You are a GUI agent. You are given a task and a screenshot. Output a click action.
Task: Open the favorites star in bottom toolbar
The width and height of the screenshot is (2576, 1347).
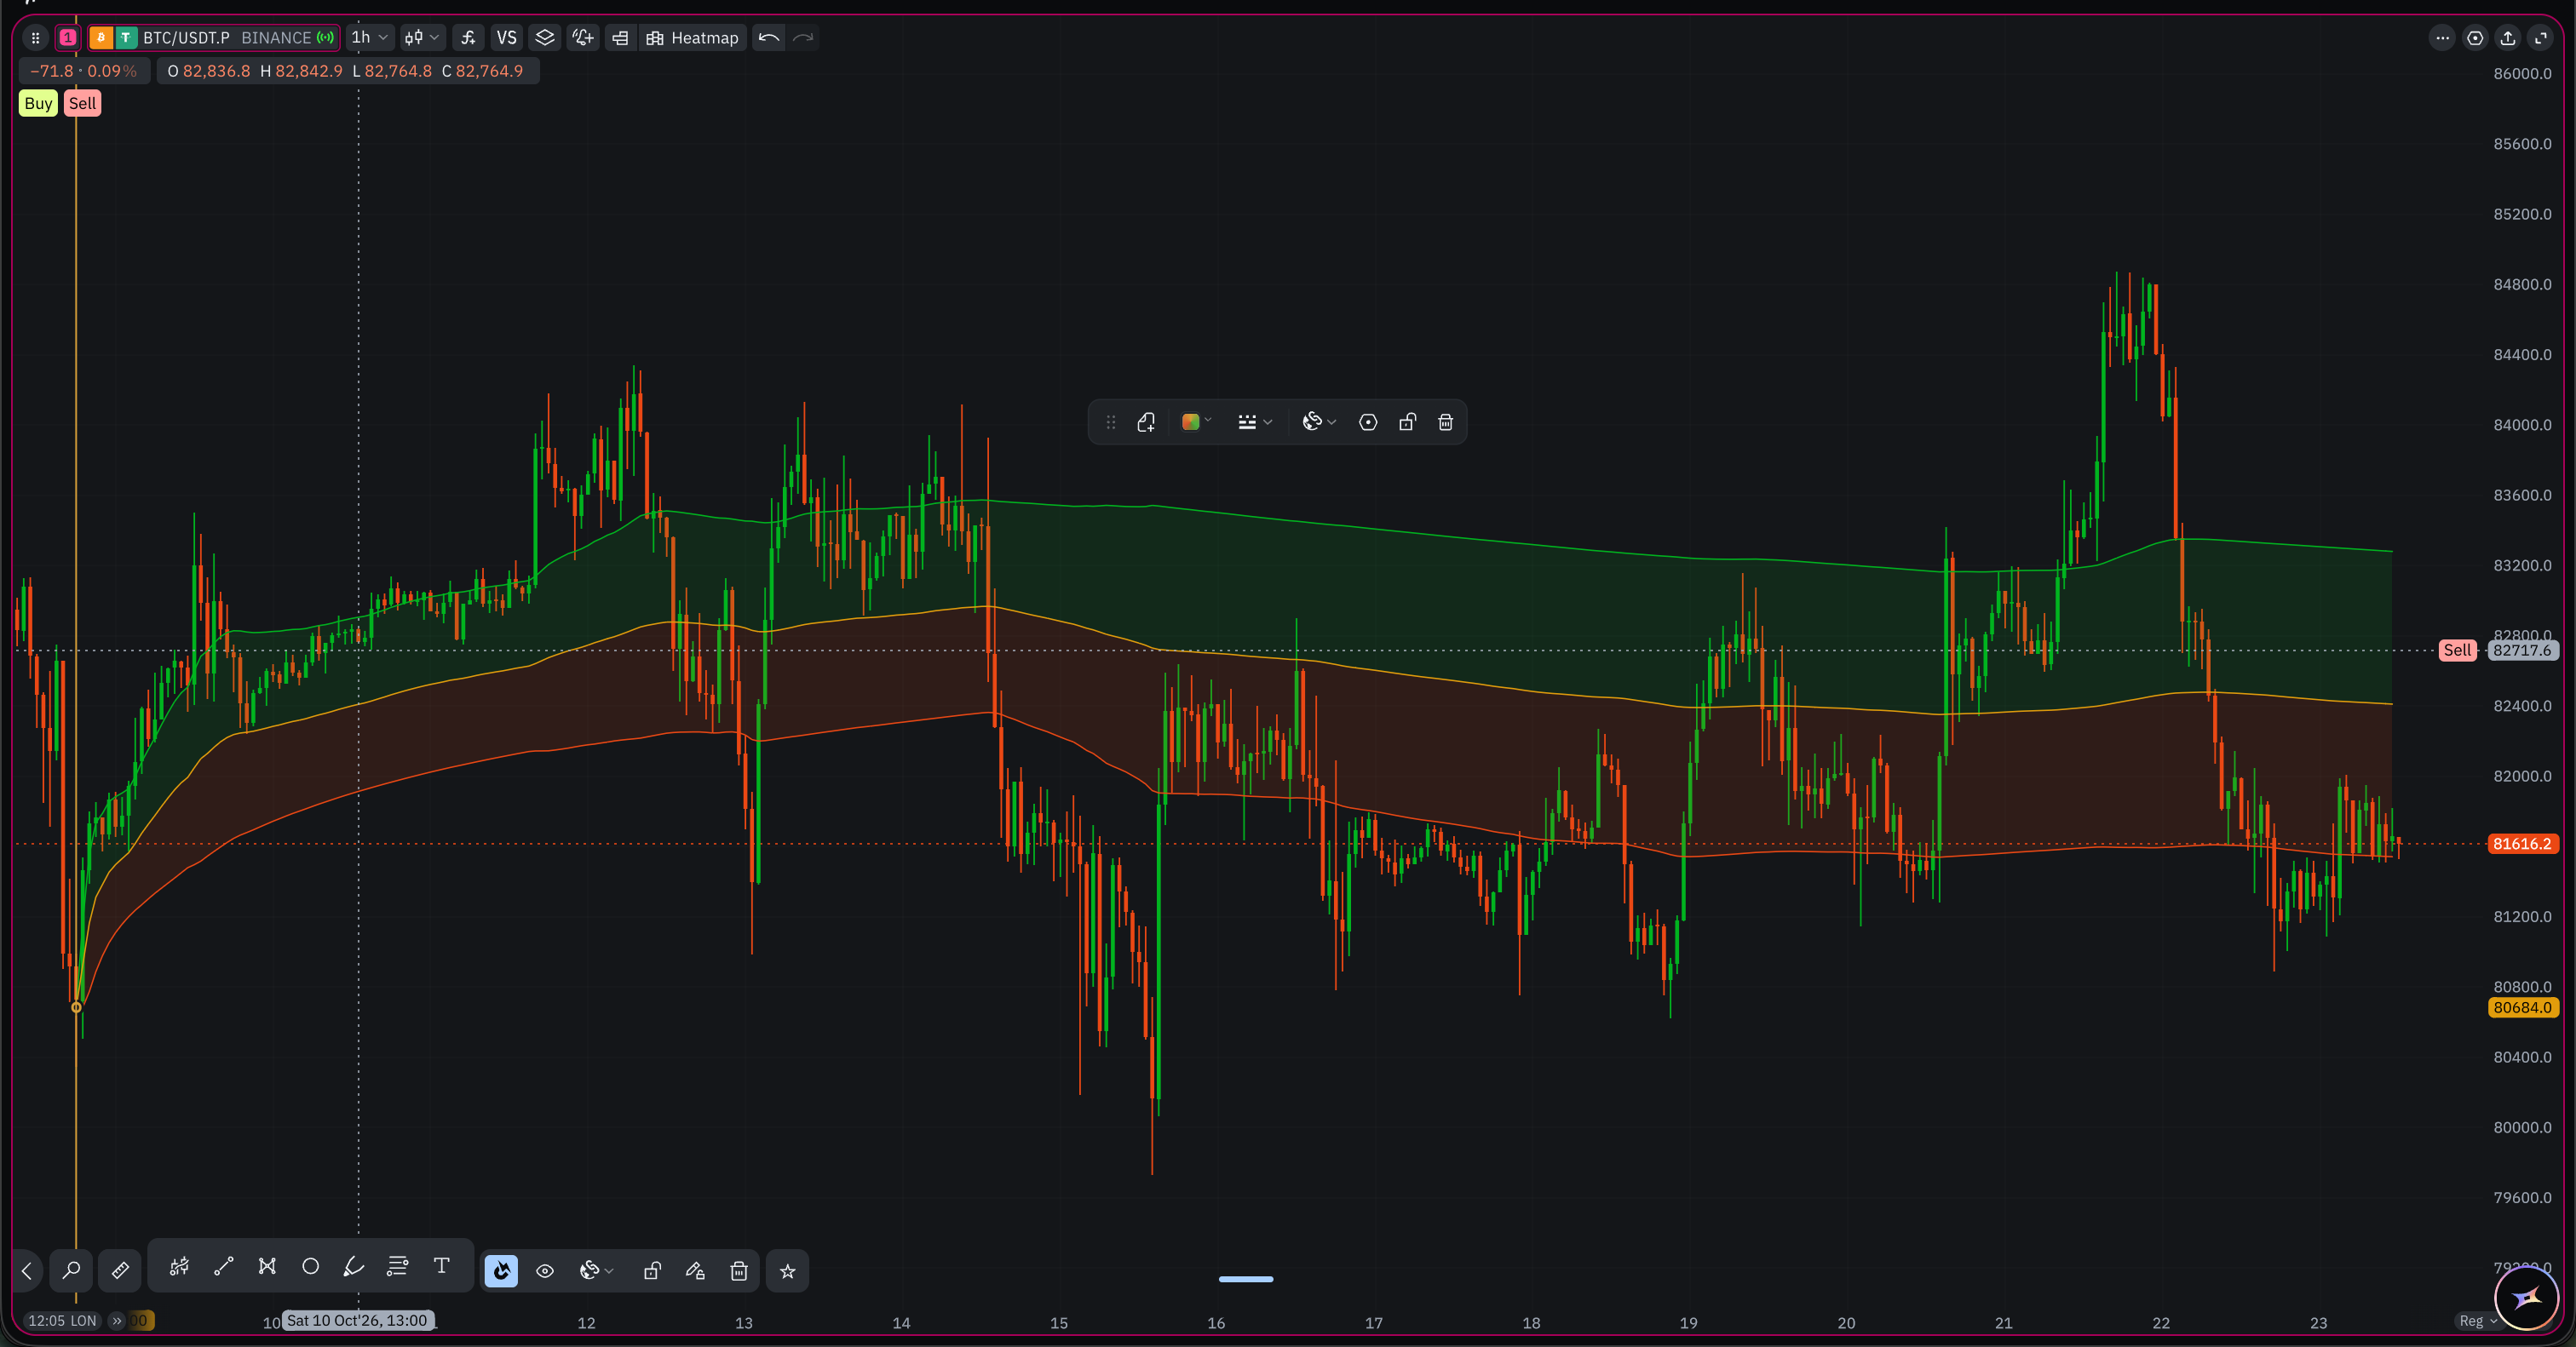coord(788,1271)
